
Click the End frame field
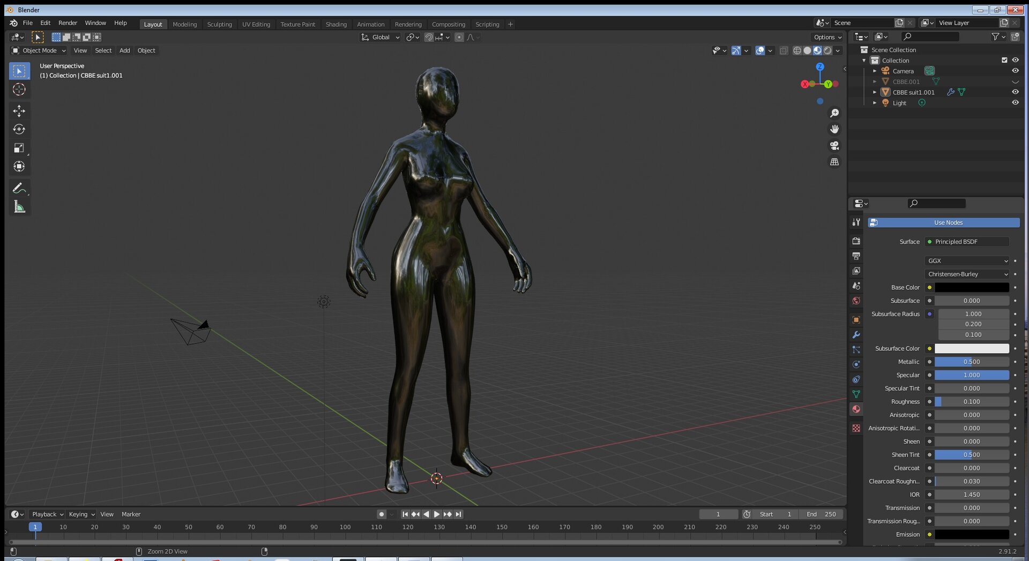coord(821,514)
